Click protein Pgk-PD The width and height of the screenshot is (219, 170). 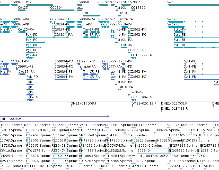tap(32, 77)
